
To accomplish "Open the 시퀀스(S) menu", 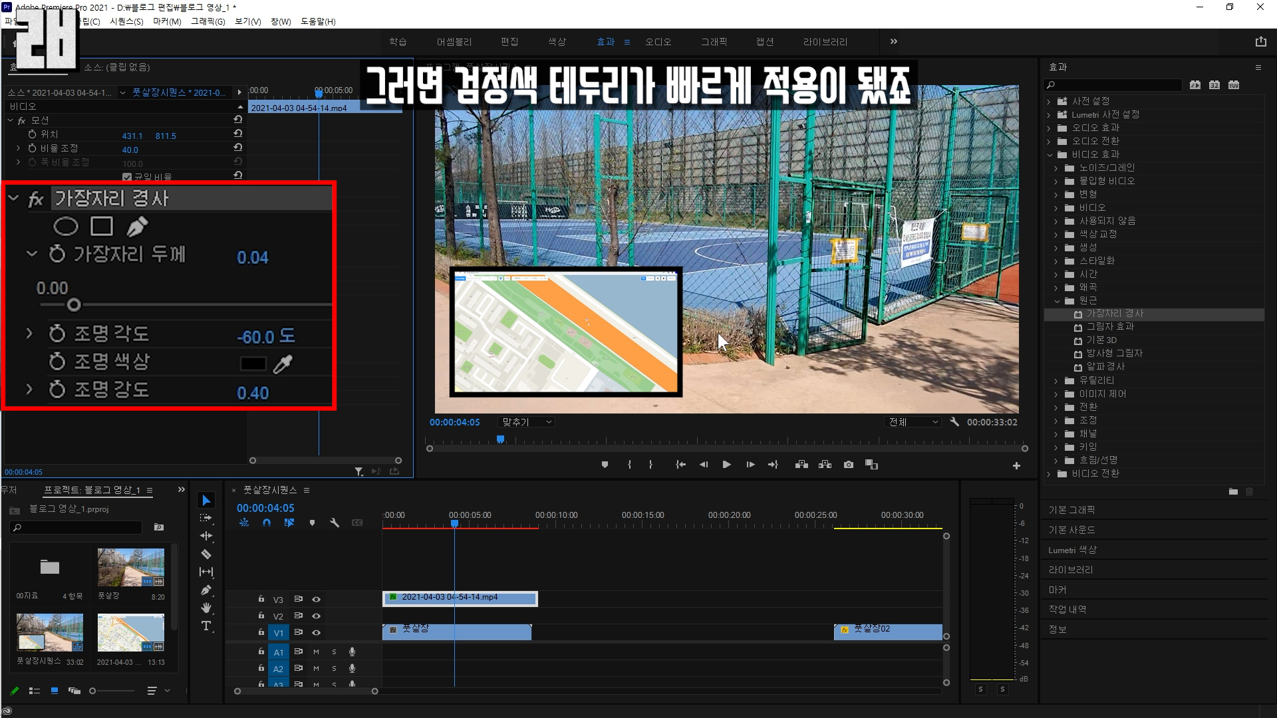I will pos(126,21).
